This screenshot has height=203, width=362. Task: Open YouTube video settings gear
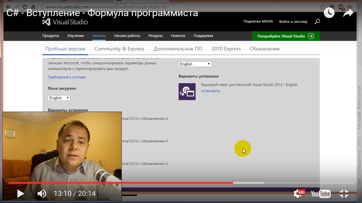[x=299, y=193]
